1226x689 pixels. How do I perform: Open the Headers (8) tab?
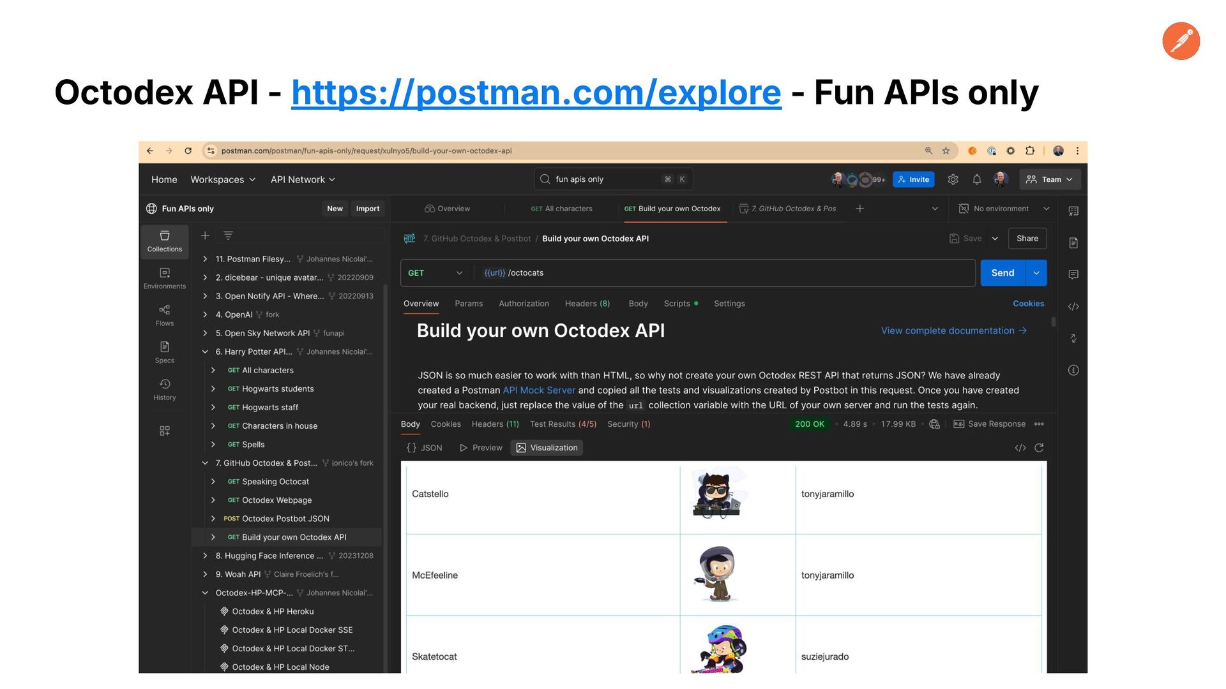pos(587,304)
